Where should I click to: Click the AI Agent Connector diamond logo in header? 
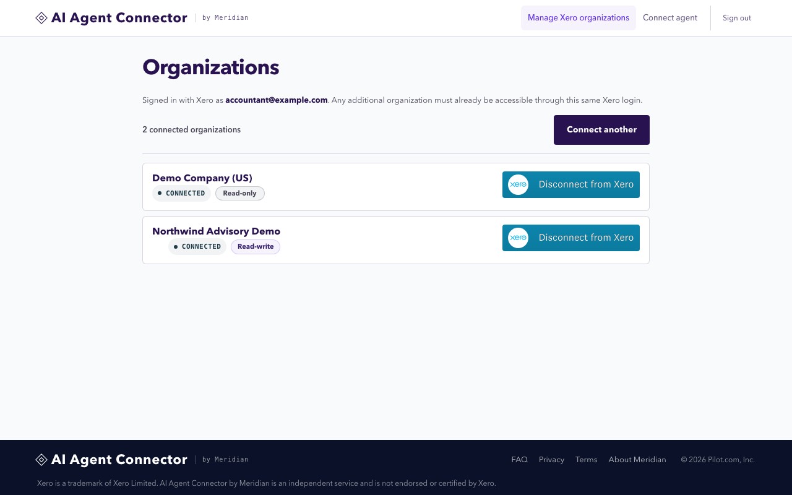[x=41, y=18]
